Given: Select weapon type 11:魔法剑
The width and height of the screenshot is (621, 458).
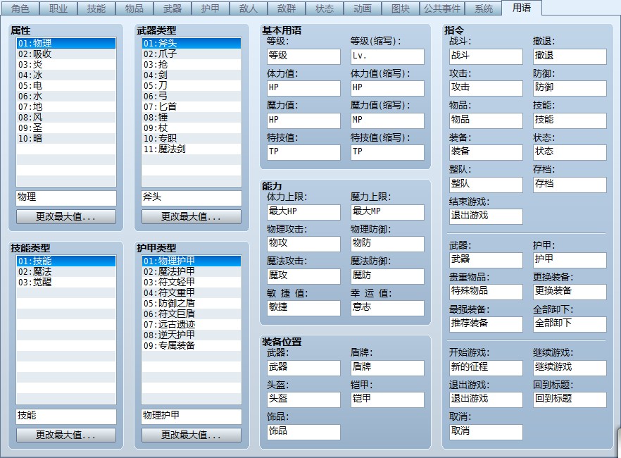Looking at the screenshot, I should pyautogui.click(x=192, y=149).
